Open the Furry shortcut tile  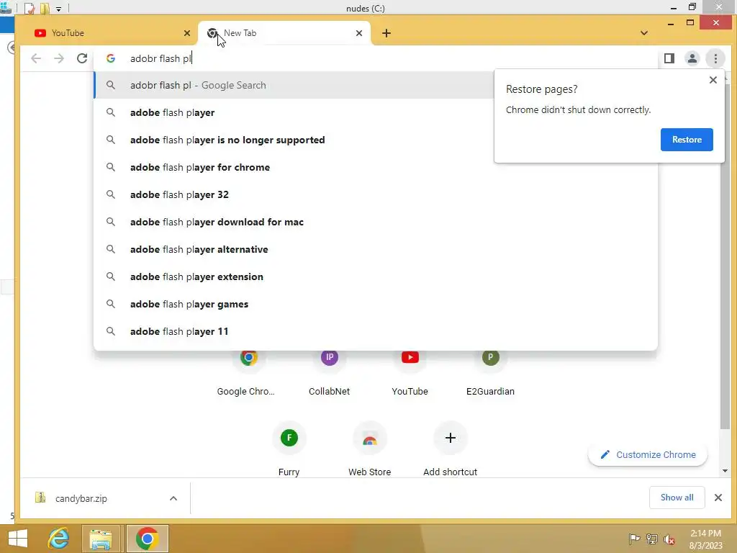point(289,449)
